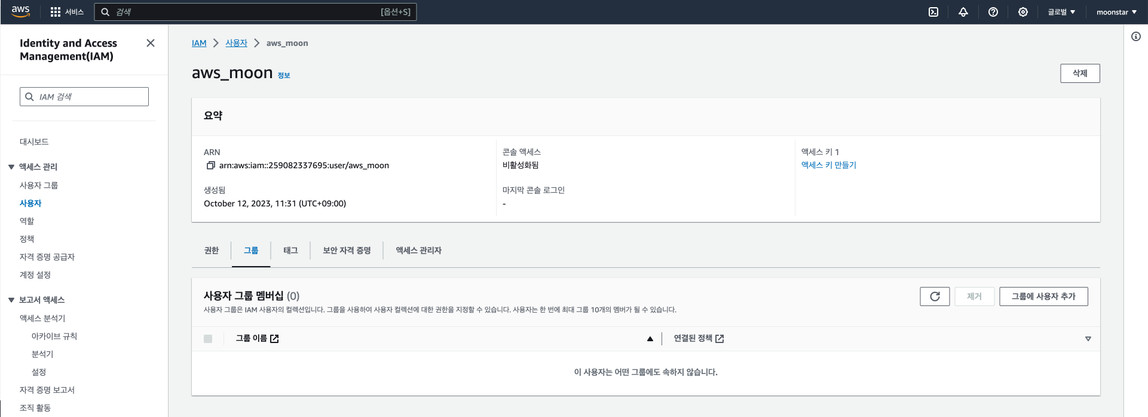The image size is (1148, 417).
Task: Click the 그룹에 사용자 추가 button
Action: 1043,296
